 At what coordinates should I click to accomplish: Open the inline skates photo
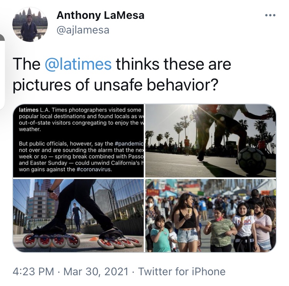(x=78, y=216)
